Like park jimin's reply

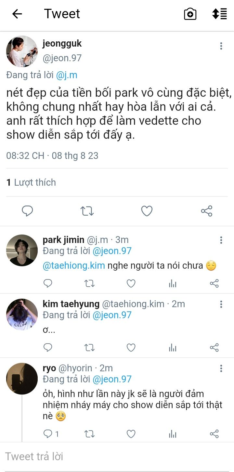coord(131,283)
